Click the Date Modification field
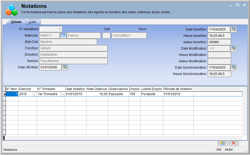Viewport: 250px width, 155px height. [219, 48]
